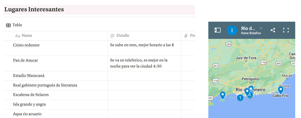This screenshot has width=301, height=118.
Task: Click Juiz de Fora label on the map
Action: pyautogui.click(x=246, y=58)
